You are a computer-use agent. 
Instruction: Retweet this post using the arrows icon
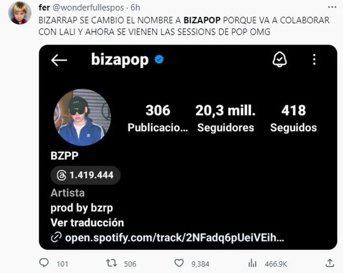(111, 263)
